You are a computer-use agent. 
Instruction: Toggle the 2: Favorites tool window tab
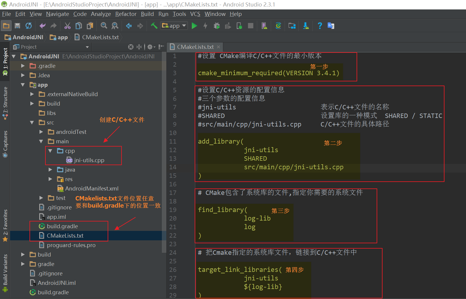pyautogui.click(x=5, y=226)
